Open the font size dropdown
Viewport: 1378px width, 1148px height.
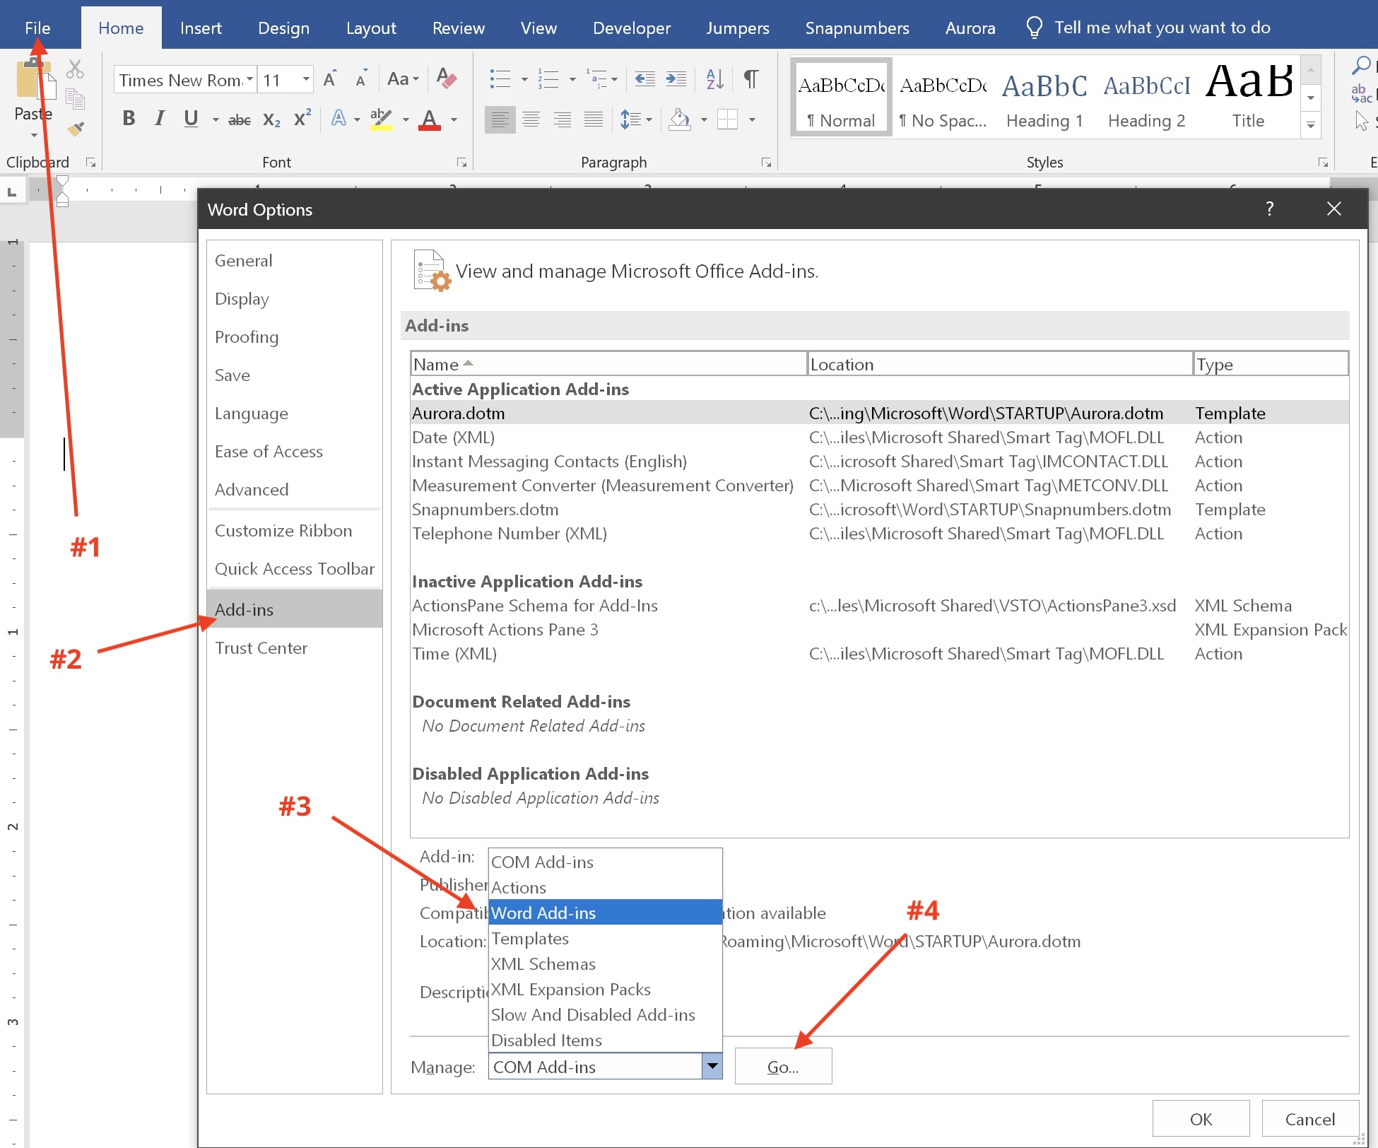pos(306,79)
